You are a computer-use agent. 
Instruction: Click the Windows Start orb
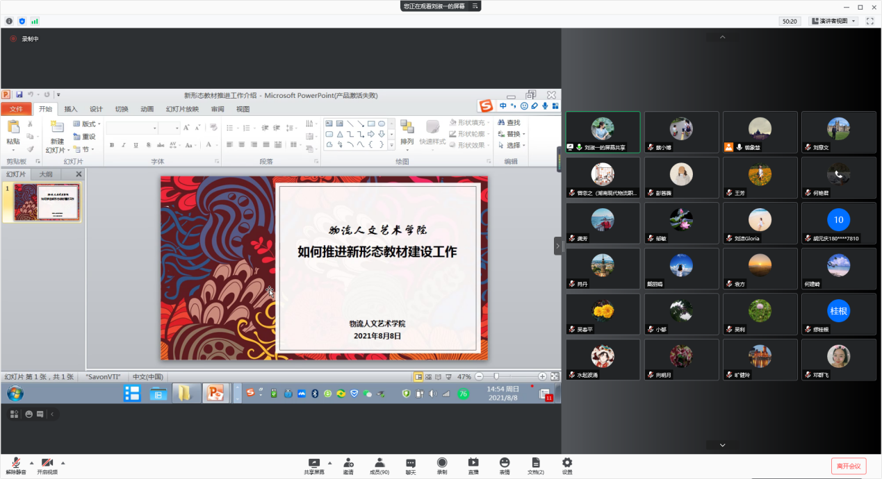pyautogui.click(x=15, y=394)
